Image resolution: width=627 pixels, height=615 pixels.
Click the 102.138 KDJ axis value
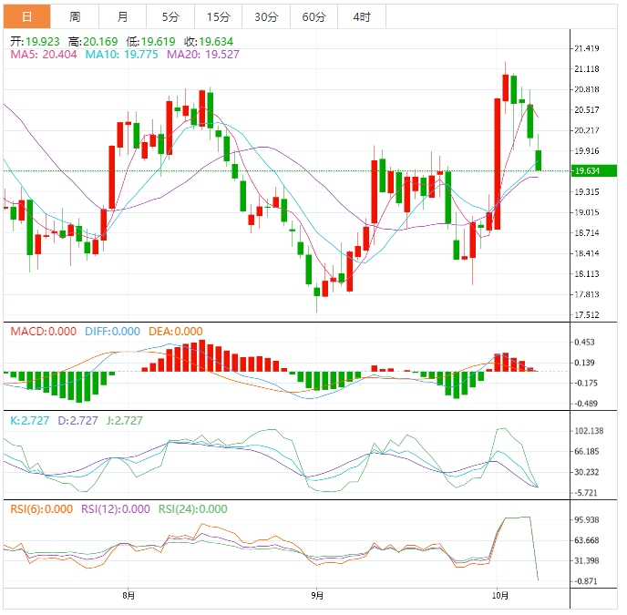point(589,431)
